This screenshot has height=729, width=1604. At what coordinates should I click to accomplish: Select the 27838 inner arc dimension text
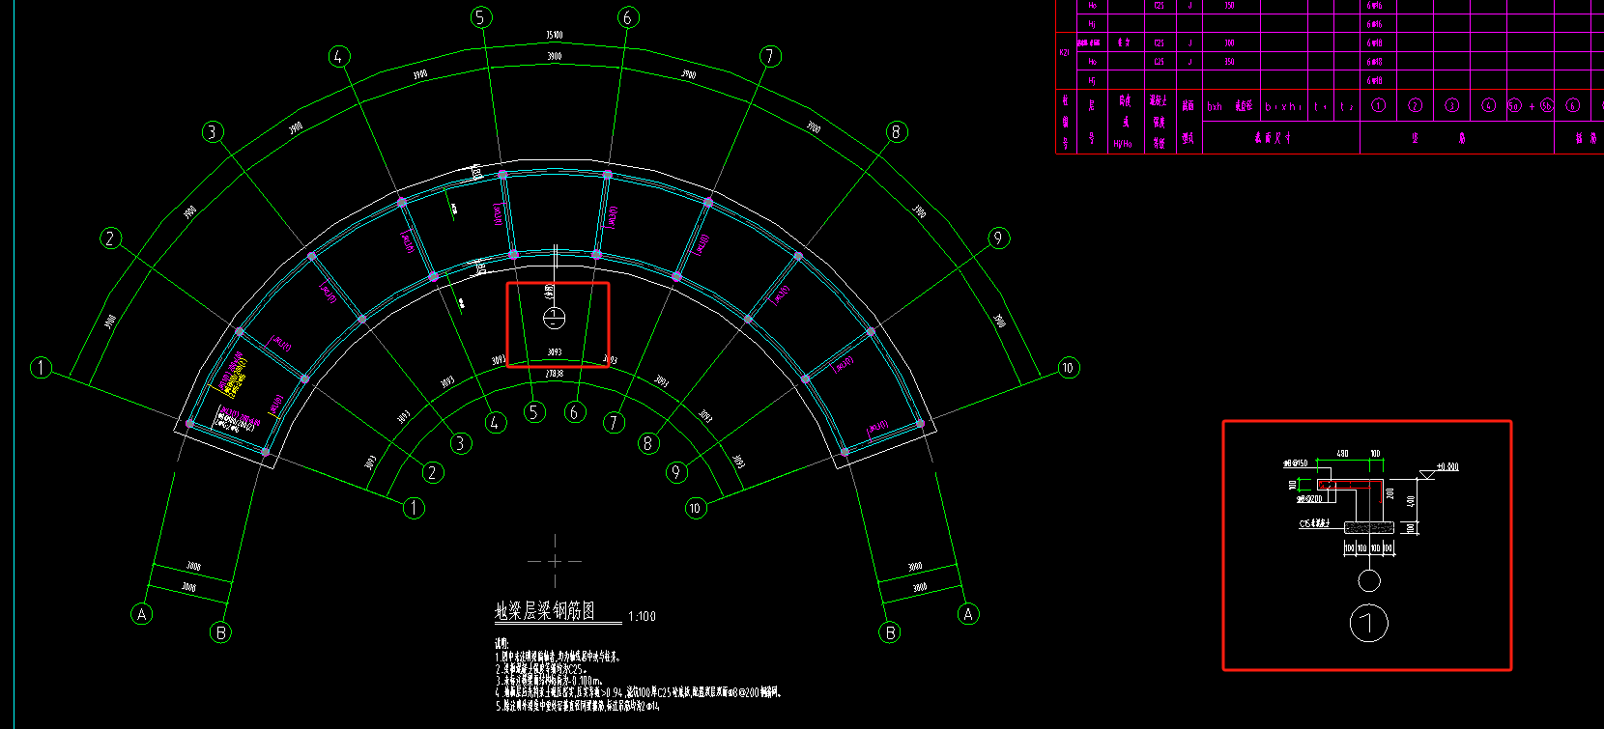[x=555, y=373]
